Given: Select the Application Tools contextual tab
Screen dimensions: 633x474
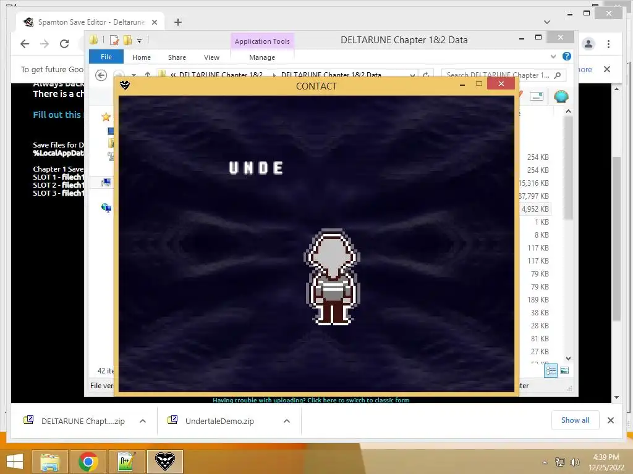Looking at the screenshot, I should [x=262, y=41].
